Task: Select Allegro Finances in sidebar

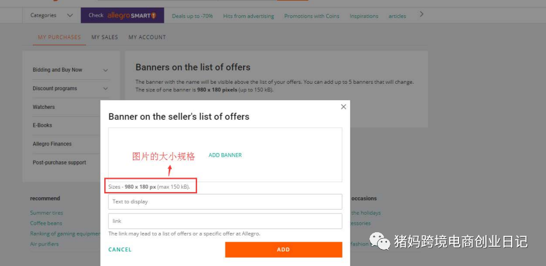Action: (x=52, y=144)
